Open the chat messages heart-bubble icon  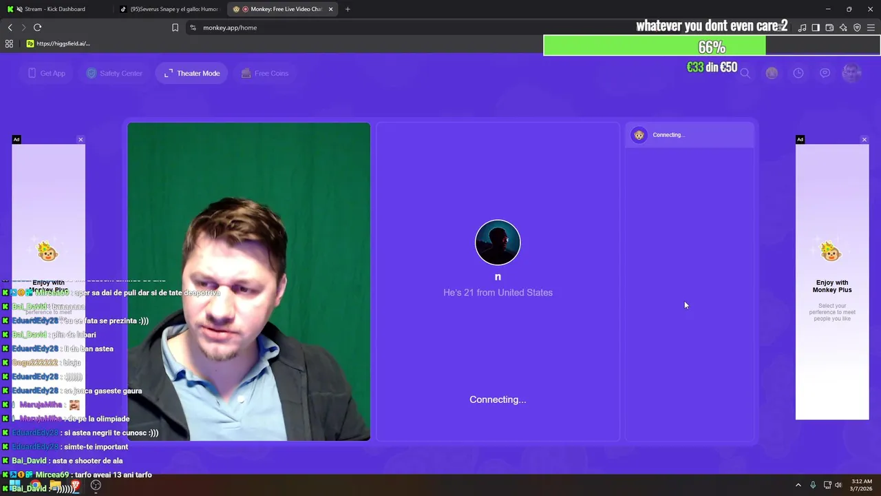825,73
